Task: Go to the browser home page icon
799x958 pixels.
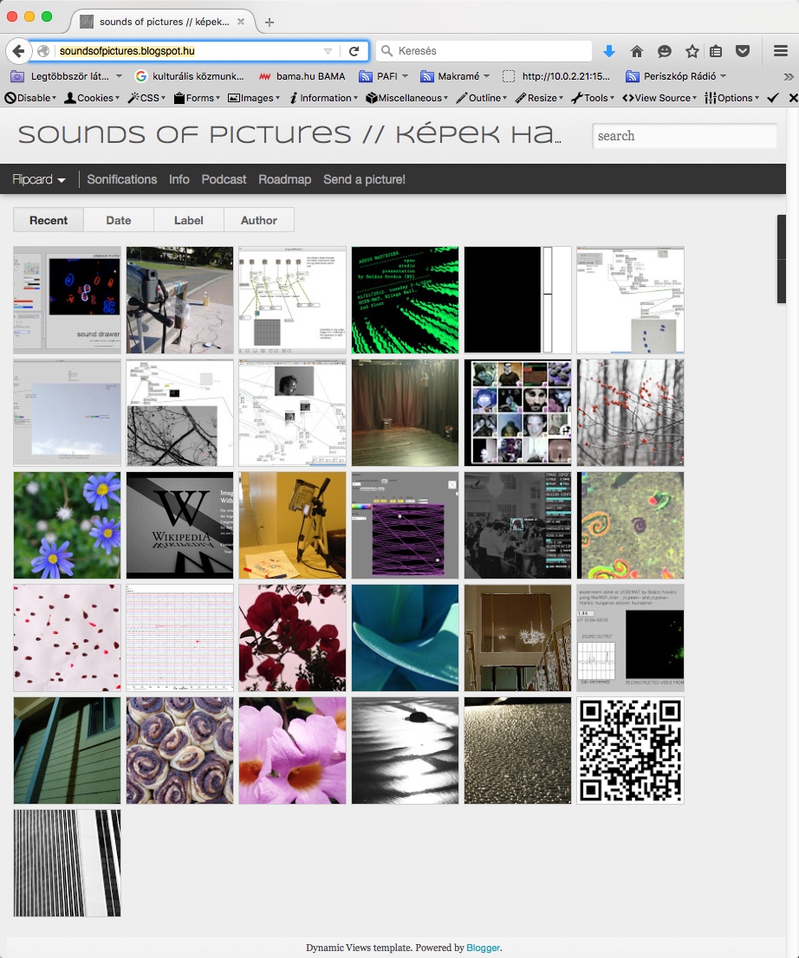Action: 637,51
